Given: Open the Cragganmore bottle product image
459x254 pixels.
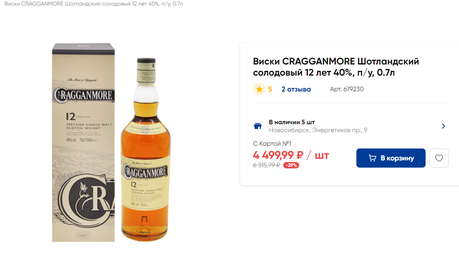Looking at the screenshot, I should coord(146,149).
